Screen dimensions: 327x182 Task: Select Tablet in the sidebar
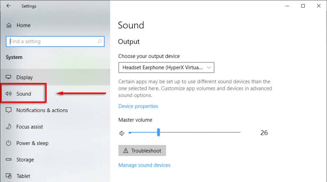click(23, 176)
